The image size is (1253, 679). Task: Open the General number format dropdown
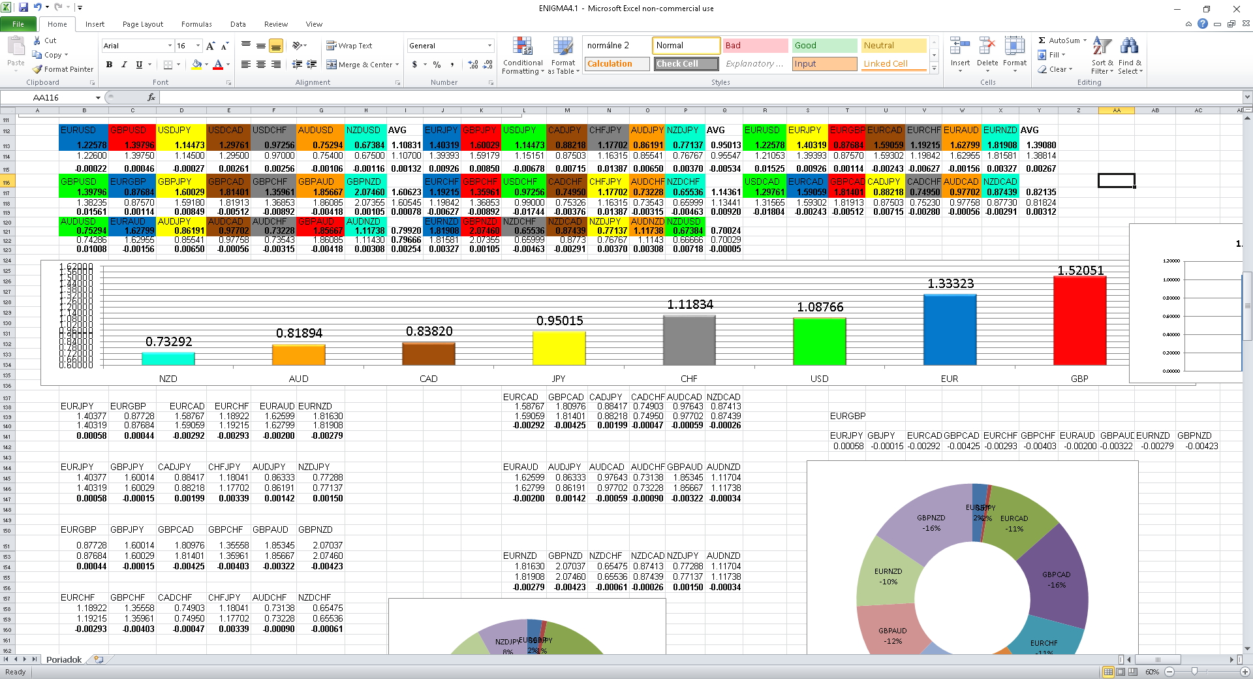[489, 46]
